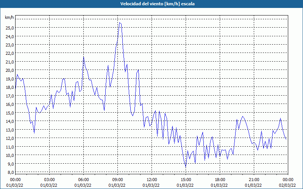Click the 02/03/22 date label
The height and width of the screenshot is (189, 303).
point(287,185)
